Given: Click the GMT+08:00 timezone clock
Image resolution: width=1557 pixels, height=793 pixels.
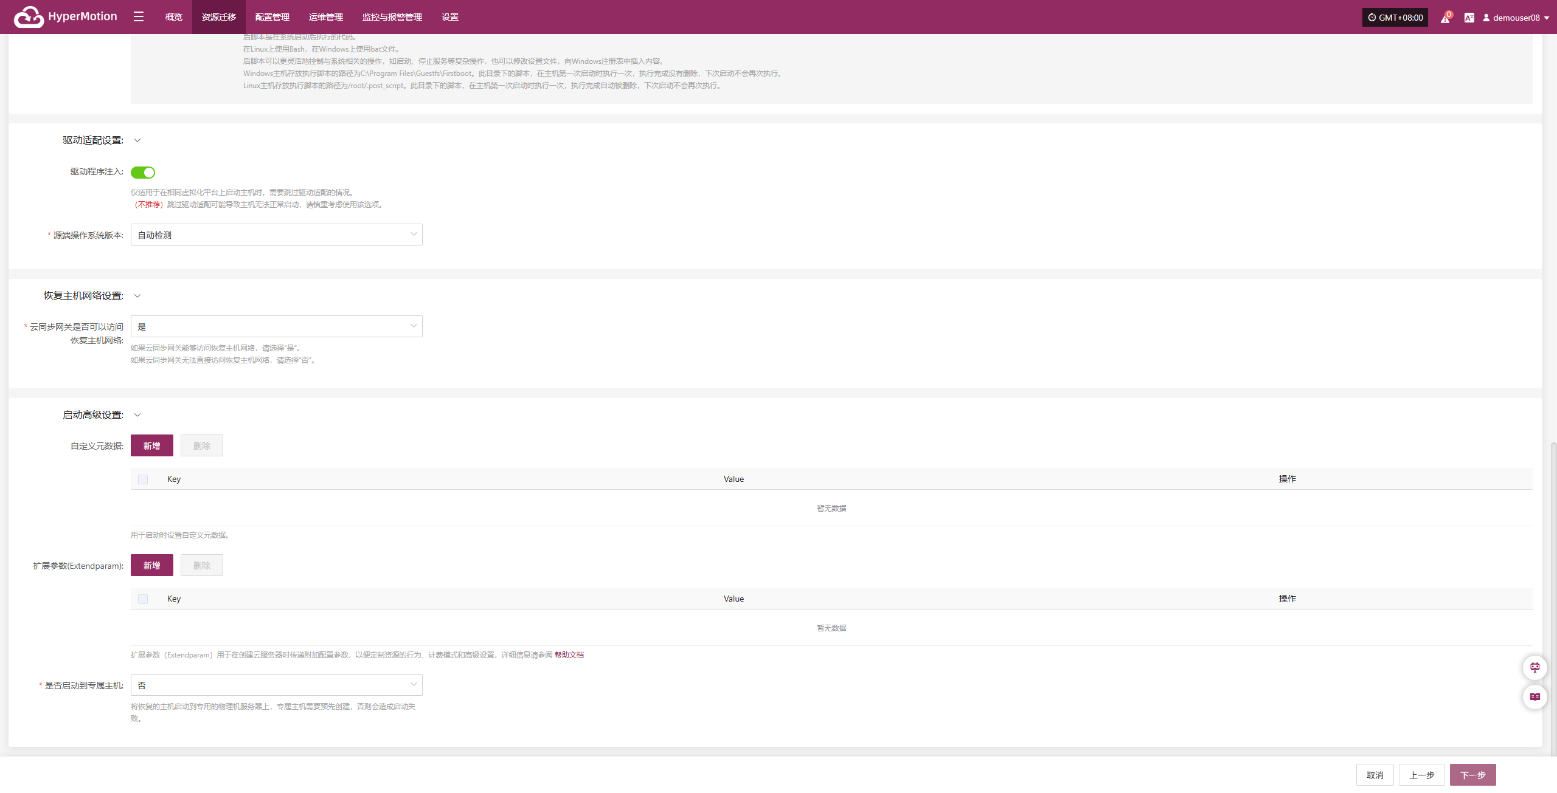Looking at the screenshot, I should click(x=1395, y=18).
